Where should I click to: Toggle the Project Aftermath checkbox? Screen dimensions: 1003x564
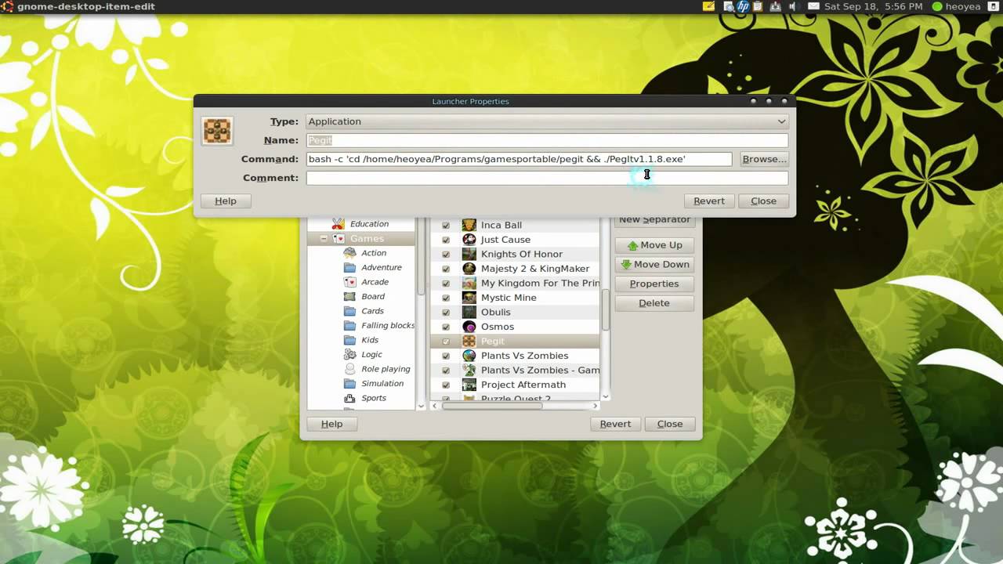pos(446,385)
